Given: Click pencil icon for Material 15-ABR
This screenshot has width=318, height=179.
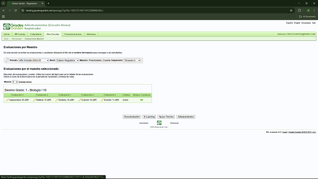Looking at the screenshot, I should click(34, 100).
